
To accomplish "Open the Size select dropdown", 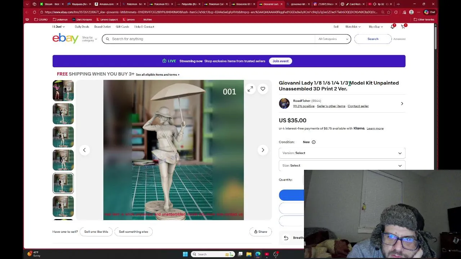I will pyautogui.click(x=342, y=165).
